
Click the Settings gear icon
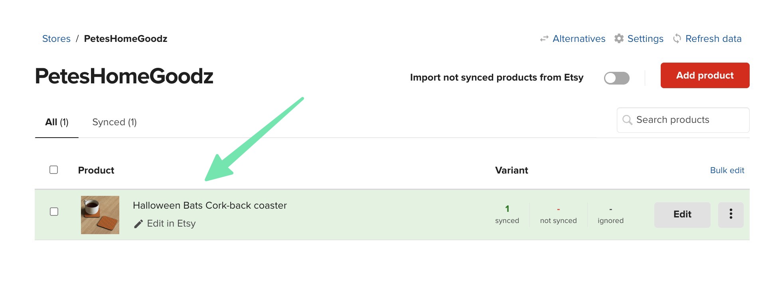tap(620, 38)
